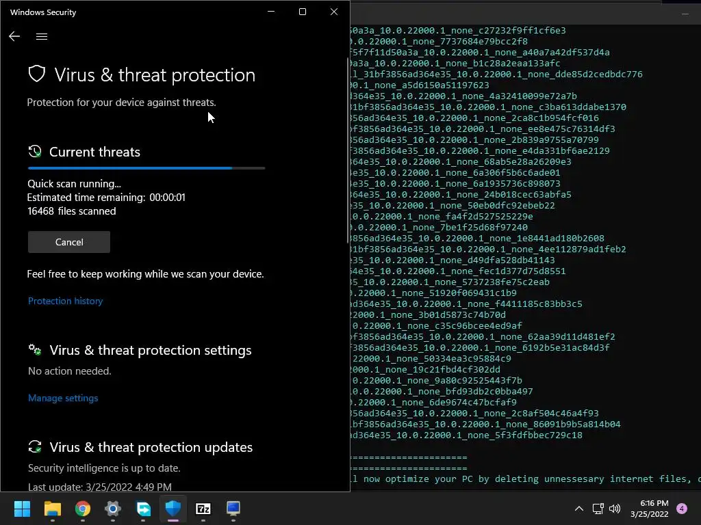Open Manage settings link
The width and height of the screenshot is (701, 525).
63,398
